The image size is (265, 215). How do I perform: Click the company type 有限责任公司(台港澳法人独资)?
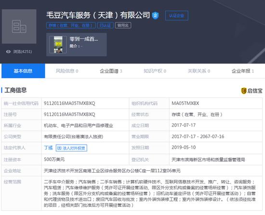click(x=73, y=137)
